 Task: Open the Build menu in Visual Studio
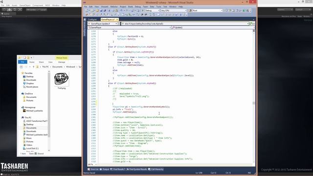tap(131, 6)
